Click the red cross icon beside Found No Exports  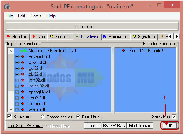pos(124,51)
